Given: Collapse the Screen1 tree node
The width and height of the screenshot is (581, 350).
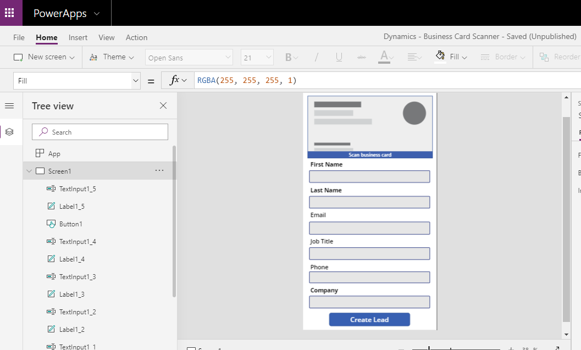Looking at the screenshot, I should tap(29, 170).
